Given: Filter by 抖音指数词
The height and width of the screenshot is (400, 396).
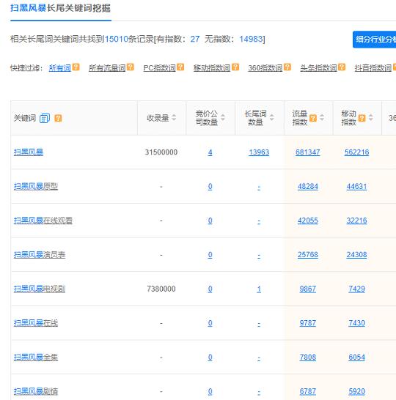Looking at the screenshot, I should click(373, 68).
